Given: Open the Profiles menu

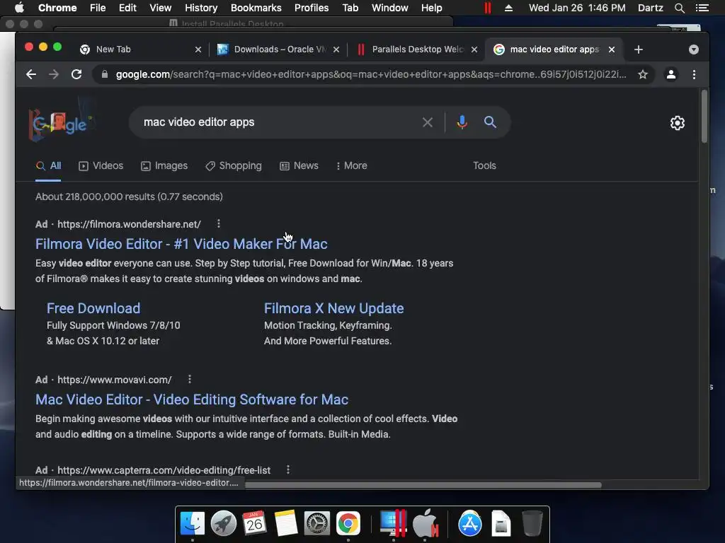Looking at the screenshot, I should pyautogui.click(x=312, y=8).
